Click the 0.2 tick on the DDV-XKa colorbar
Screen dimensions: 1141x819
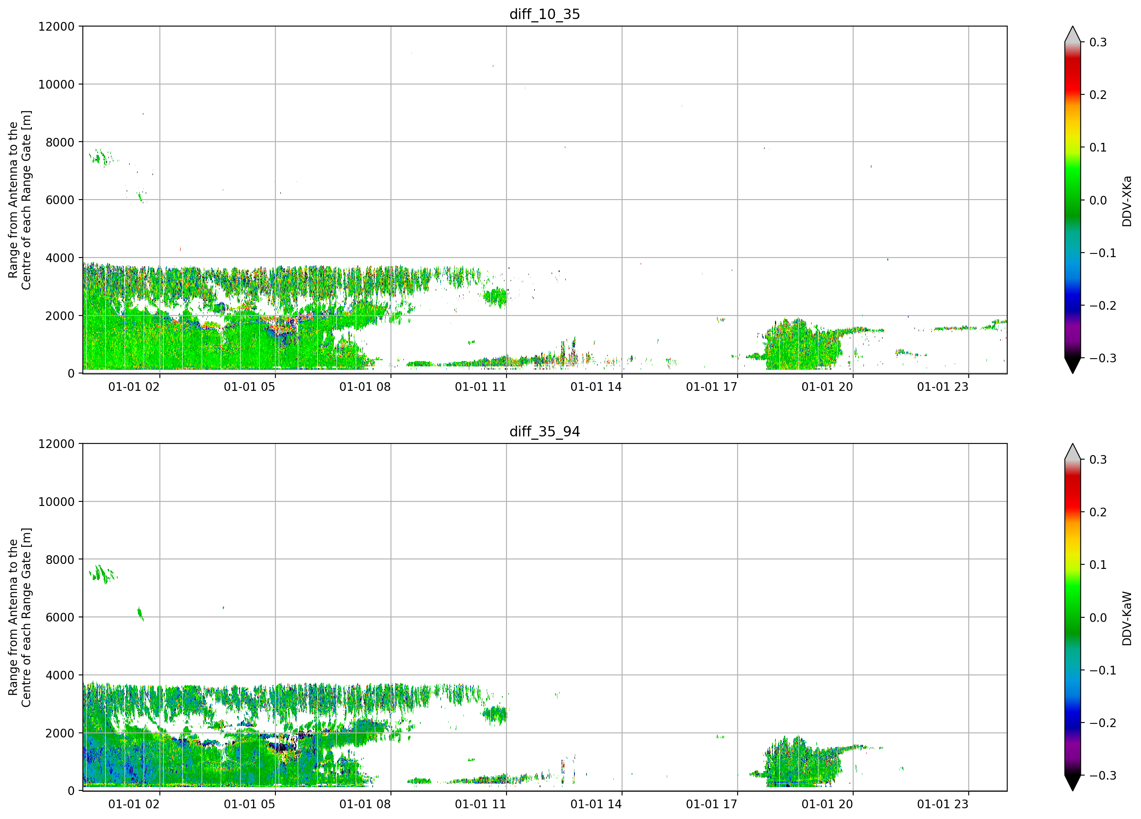1098,94
